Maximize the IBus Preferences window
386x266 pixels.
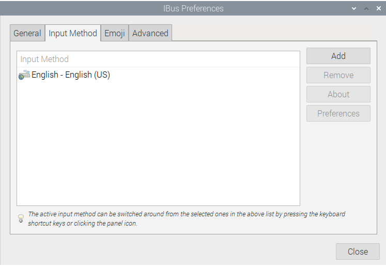(x=366, y=9)
